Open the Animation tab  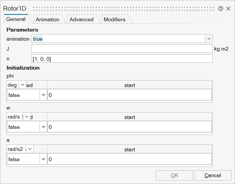pyautogui.click(x=48, y=19)
